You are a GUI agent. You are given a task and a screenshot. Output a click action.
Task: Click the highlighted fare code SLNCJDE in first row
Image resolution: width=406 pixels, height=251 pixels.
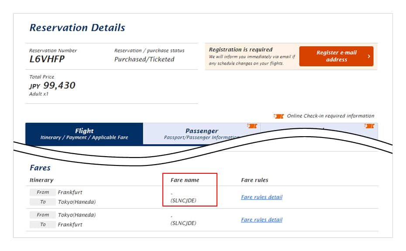tap(183, 201)
